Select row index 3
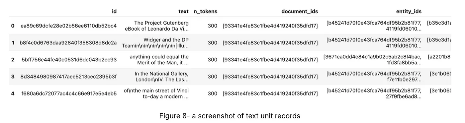This screenshot has width=465, height=123. 13,77
